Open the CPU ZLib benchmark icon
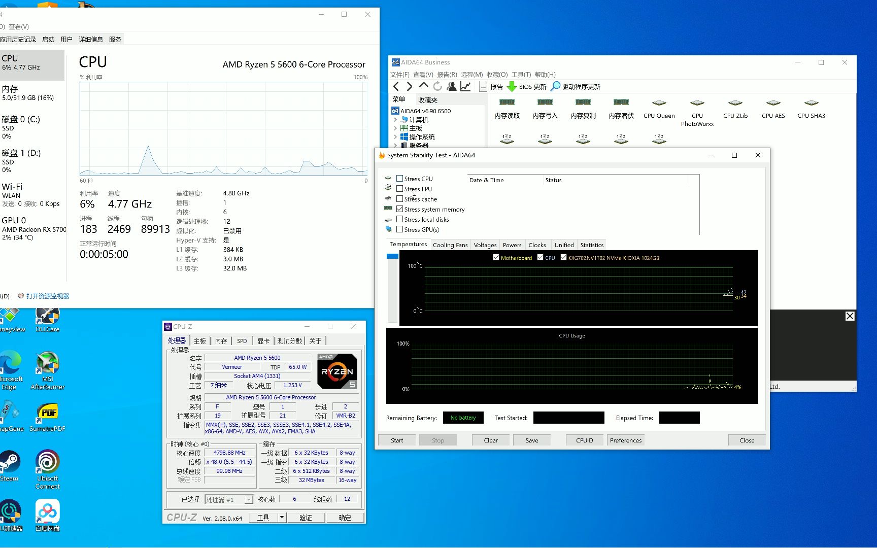877x548 pixels. pos(735,109)
